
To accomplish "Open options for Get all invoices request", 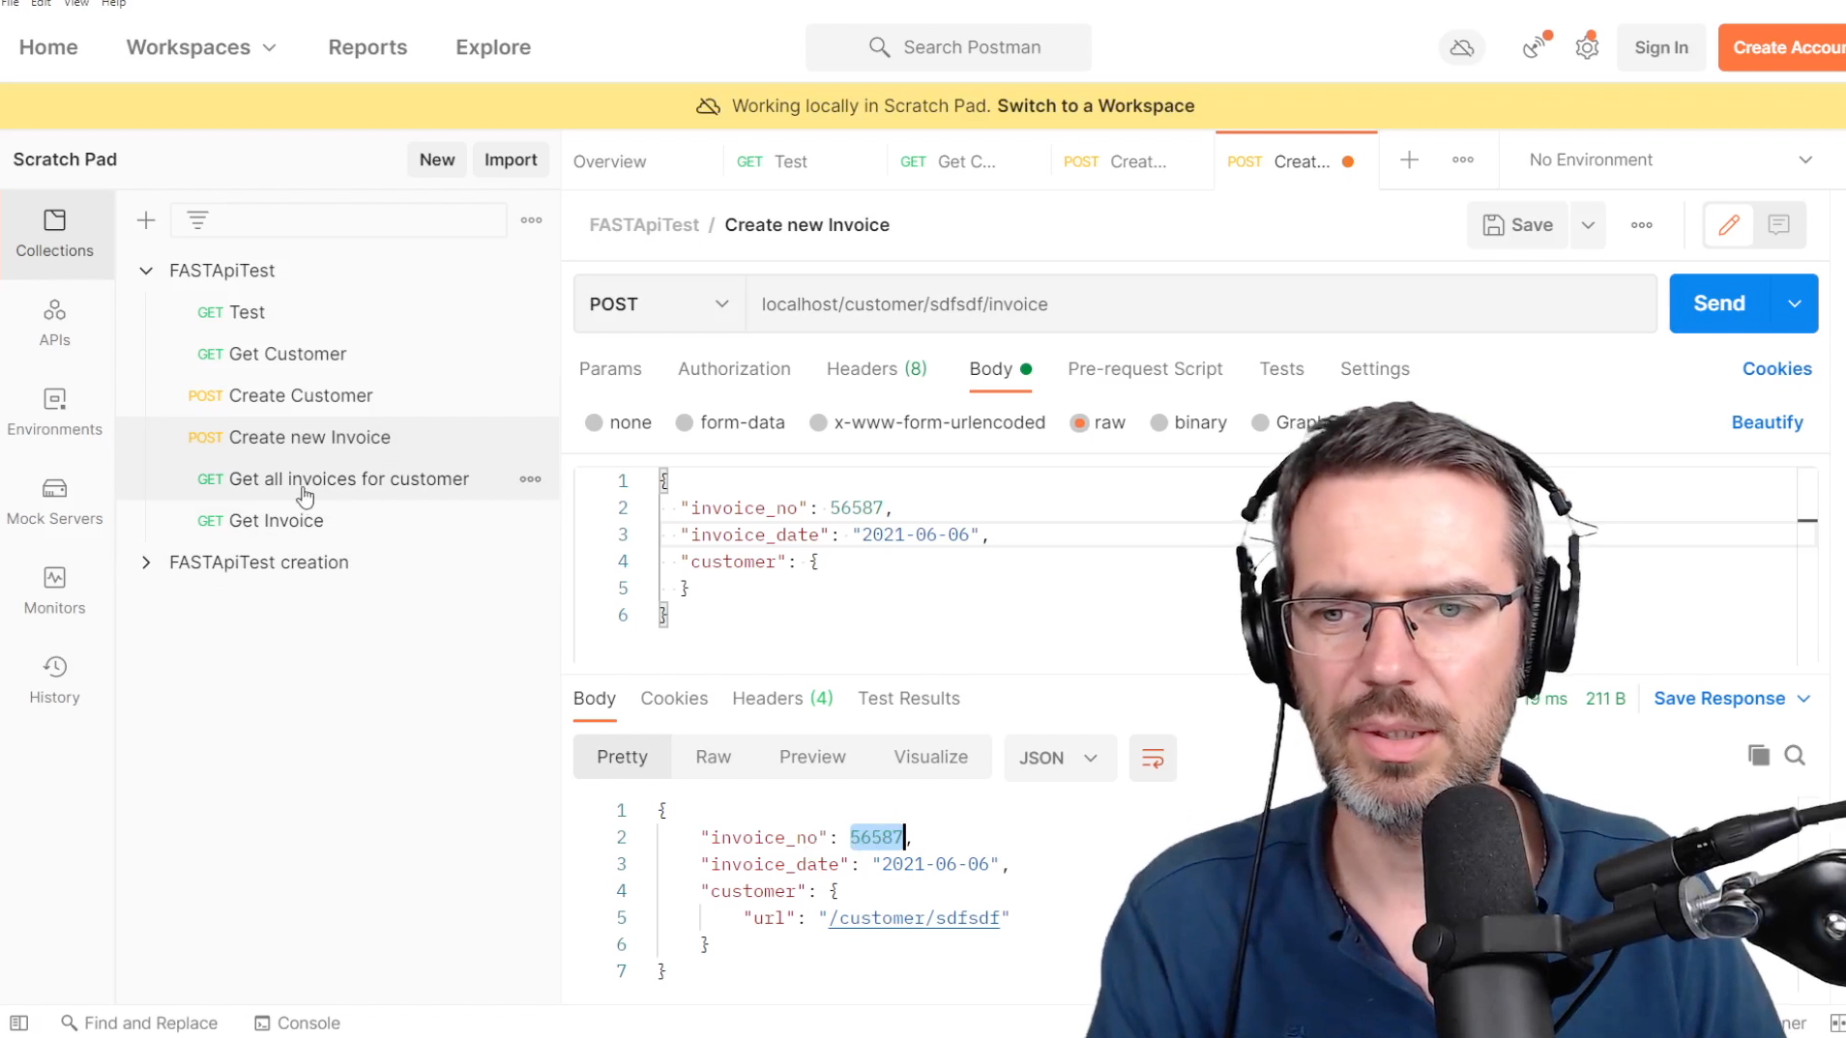I will 530,479.
